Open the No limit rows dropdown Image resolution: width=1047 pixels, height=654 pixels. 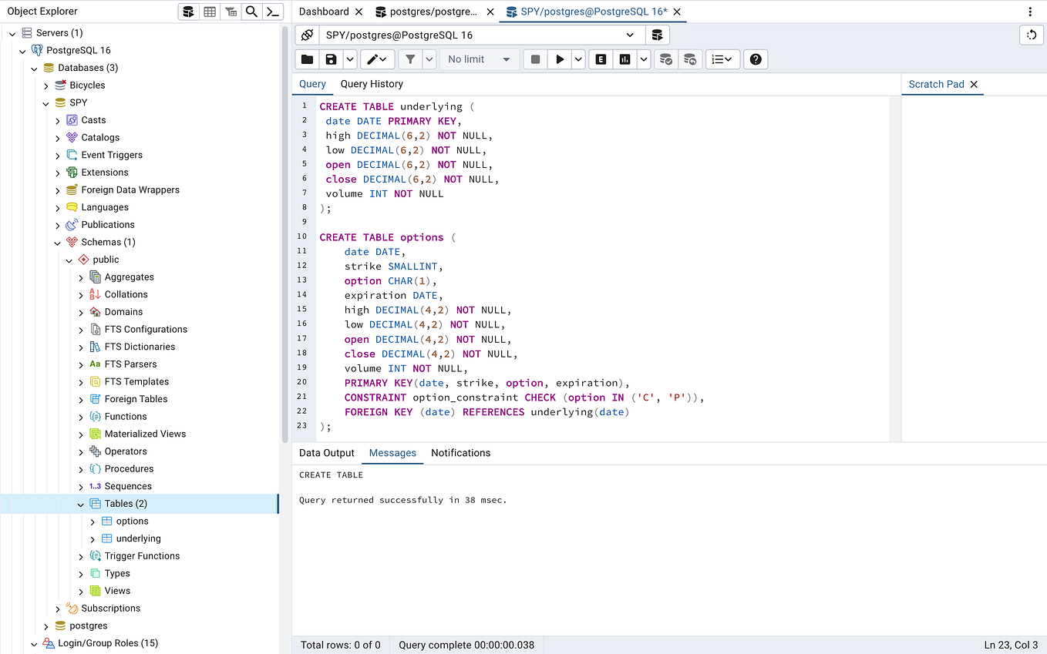[479, 59]
